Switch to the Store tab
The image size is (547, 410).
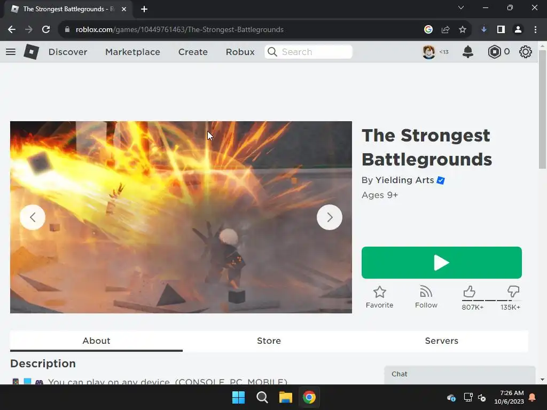point(269,341)
